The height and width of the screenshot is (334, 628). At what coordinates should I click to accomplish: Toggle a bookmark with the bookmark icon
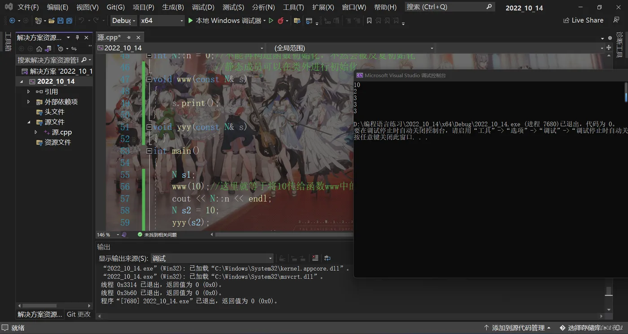[x=369, y=21]
